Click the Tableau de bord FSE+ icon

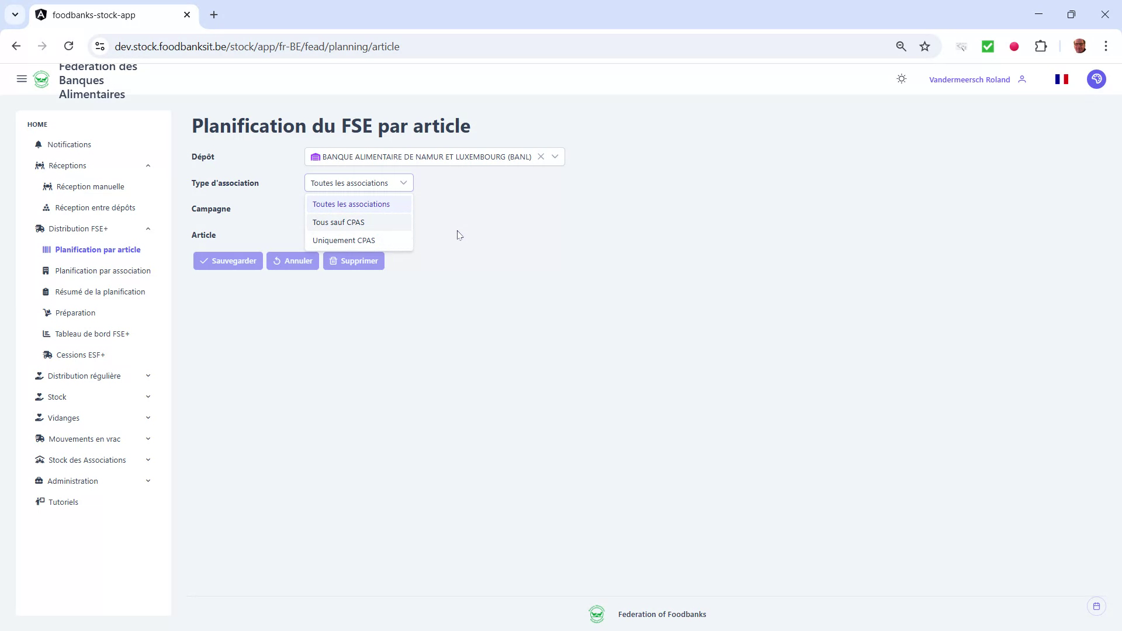[47, 334]
